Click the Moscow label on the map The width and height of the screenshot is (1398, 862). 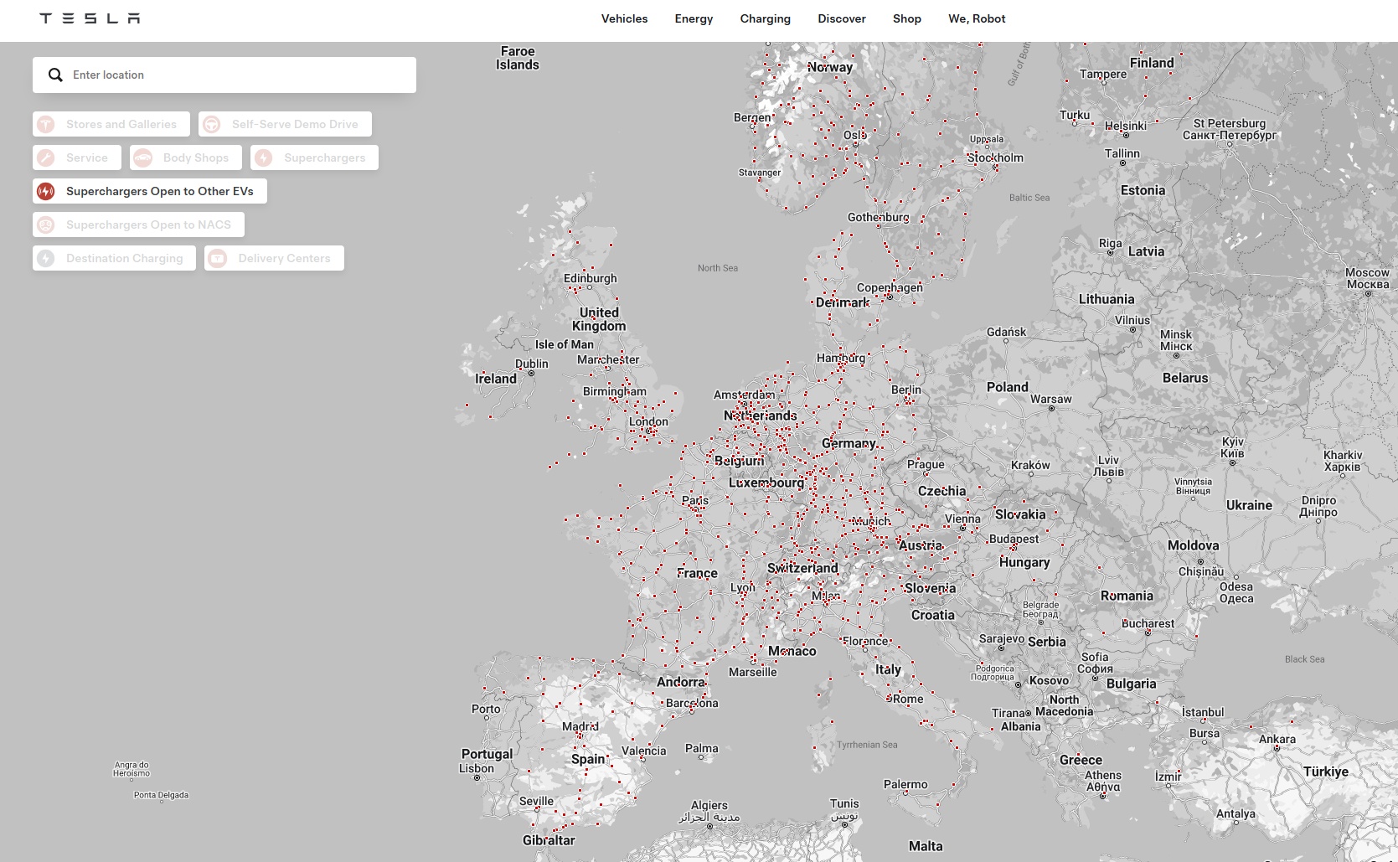coord(1367,278)
